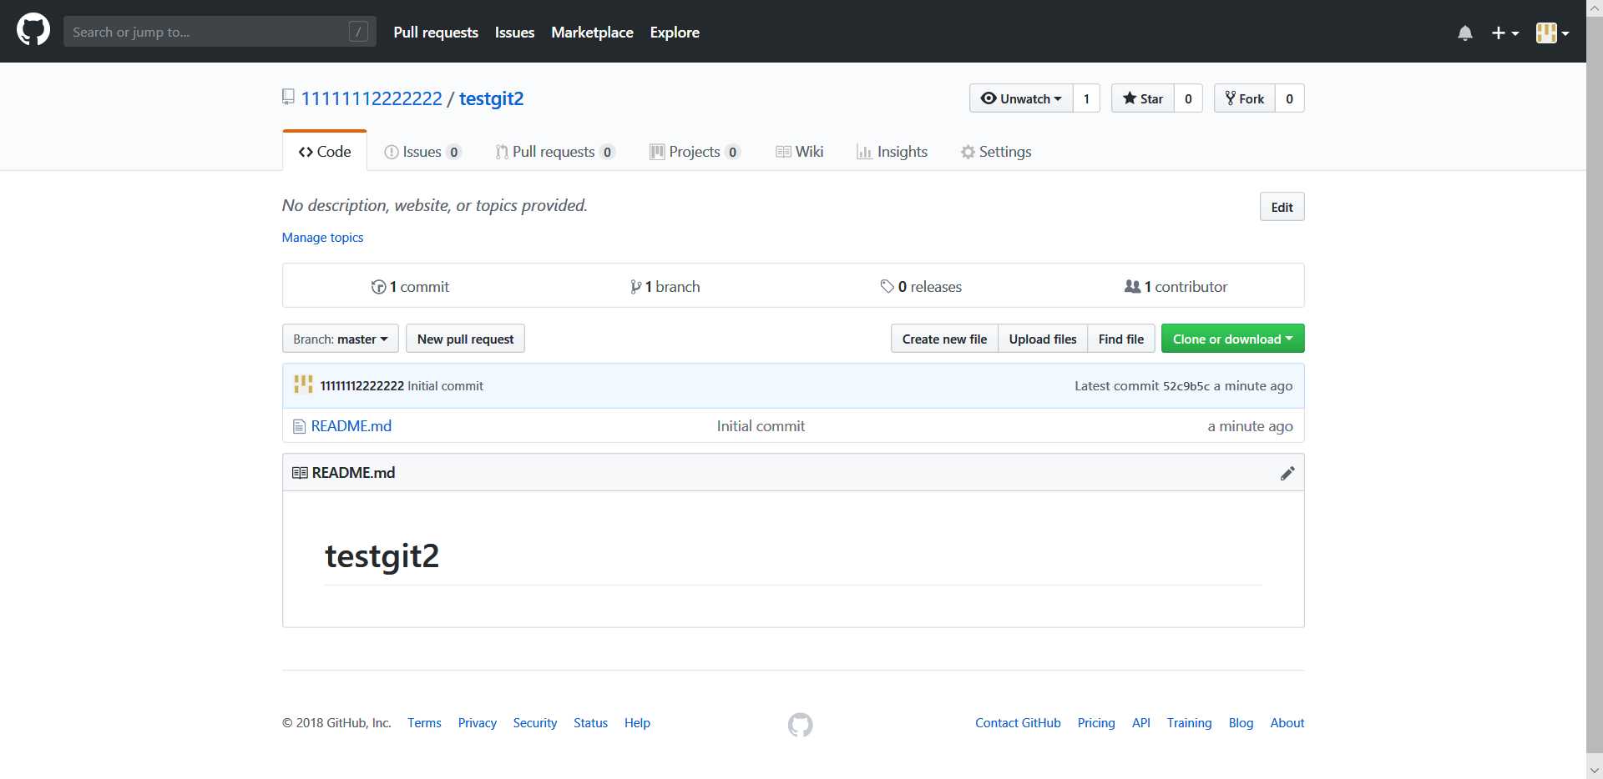Viewport: 1603px width, 779px height.
Task: Click Contact GitHub in footer
Action: [1018, 723]
